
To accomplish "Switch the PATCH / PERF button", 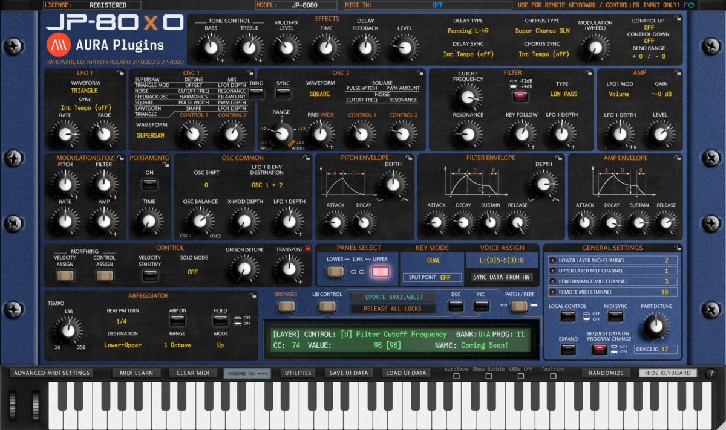I will [518, 306].
